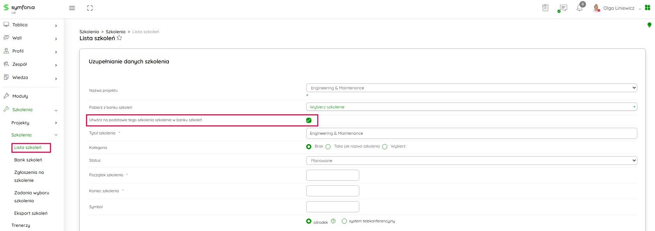The image size is (655, 231).
Task: Click the hamburger menu icon
Action: [x=72, y=8]
